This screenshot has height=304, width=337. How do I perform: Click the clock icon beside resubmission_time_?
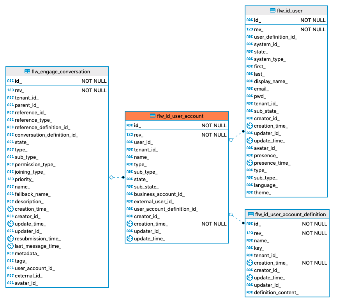pos(11,238)
